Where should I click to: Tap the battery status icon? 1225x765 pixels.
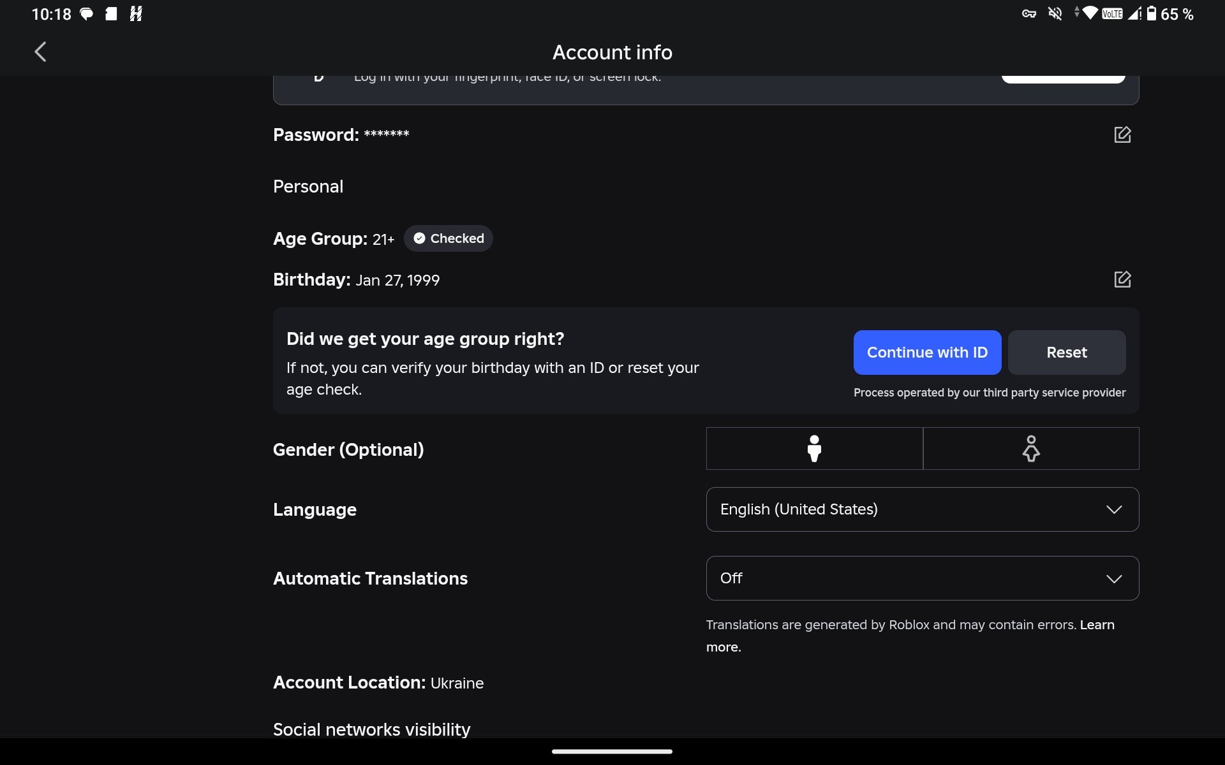1152,13
